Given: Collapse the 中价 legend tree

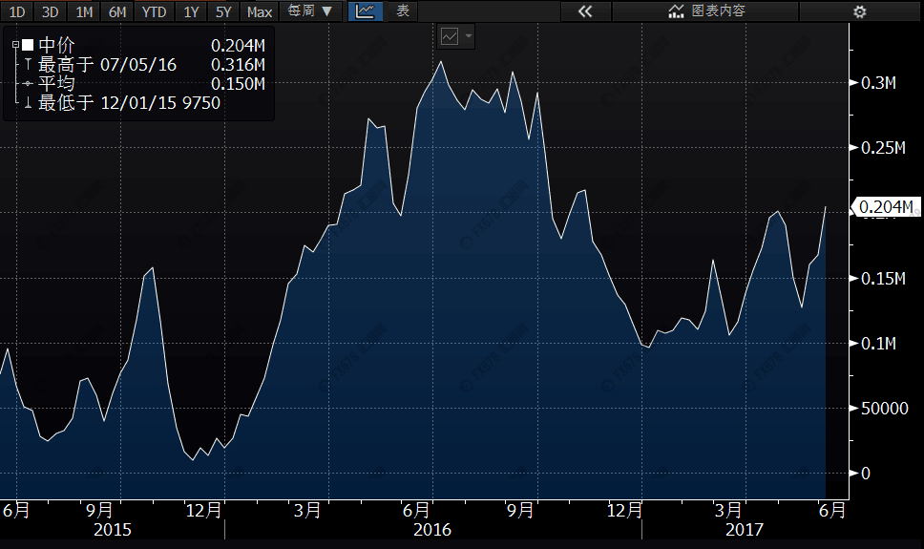Looking at the screenshot, I should click(x=16, y=45).
